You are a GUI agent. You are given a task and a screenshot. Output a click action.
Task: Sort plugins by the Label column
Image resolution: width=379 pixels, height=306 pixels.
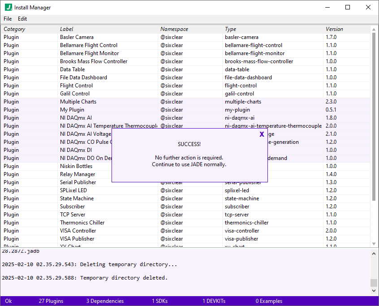pos(66,29)
